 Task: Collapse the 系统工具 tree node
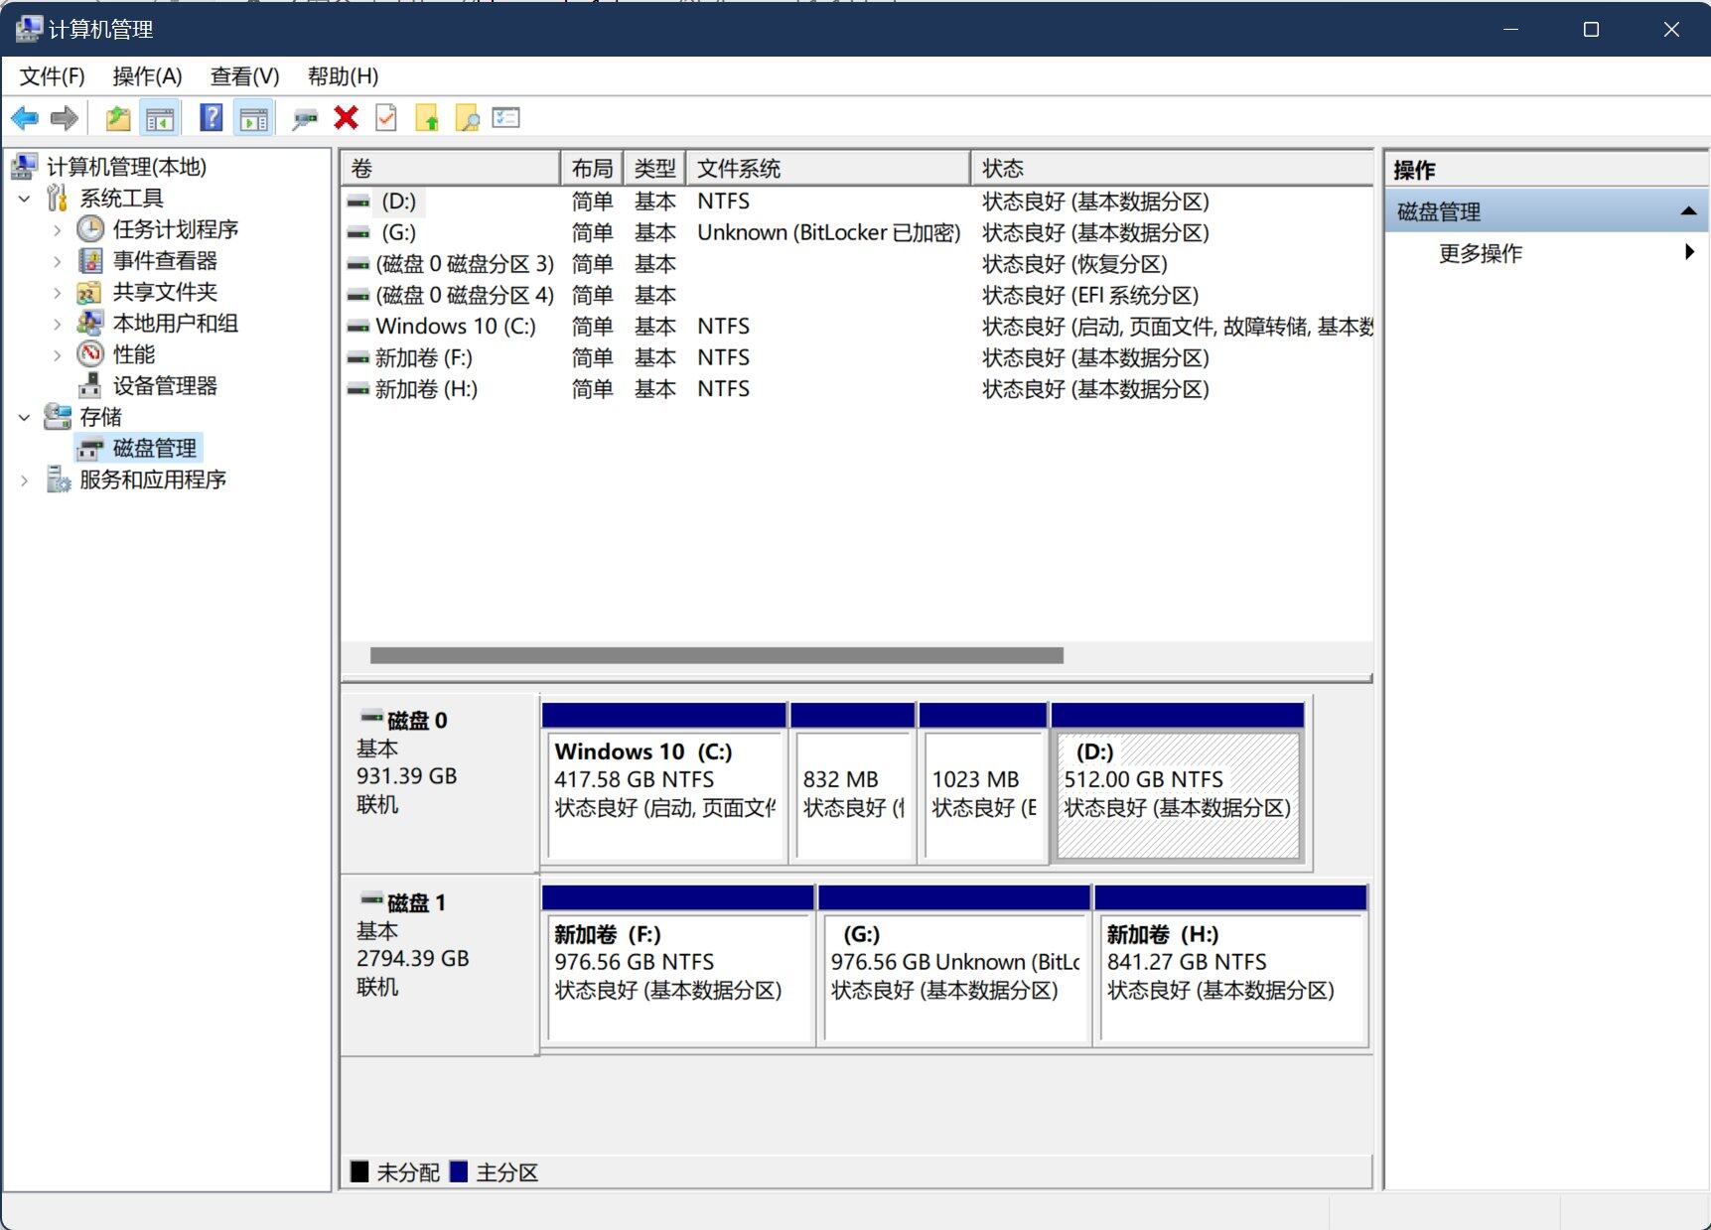coord(25,199)
